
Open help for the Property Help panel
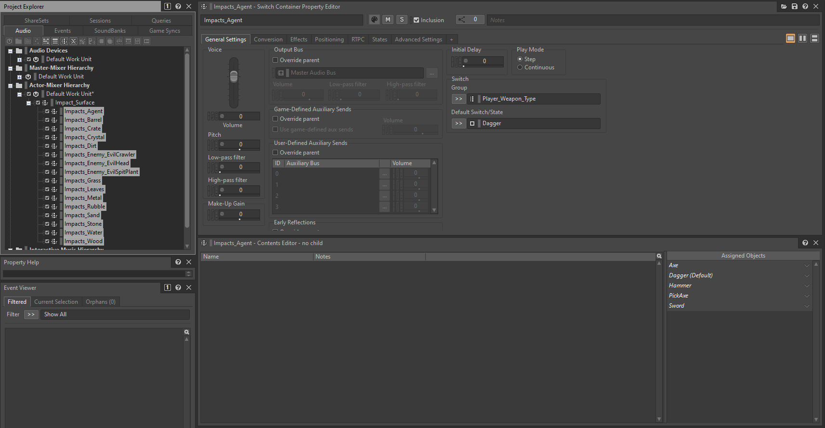click(x=178, y=262)
